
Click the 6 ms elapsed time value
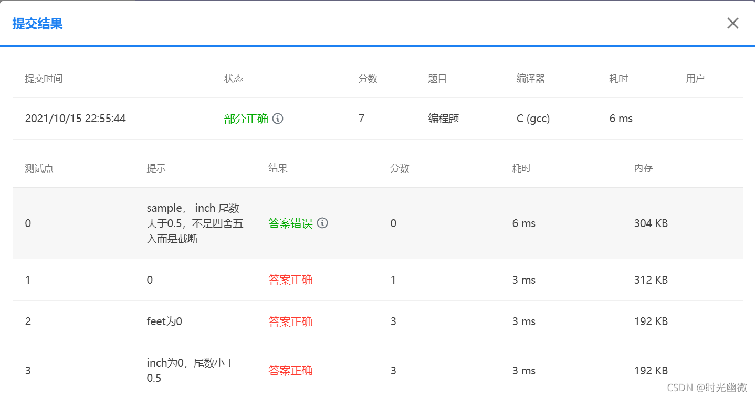point(621,119)
